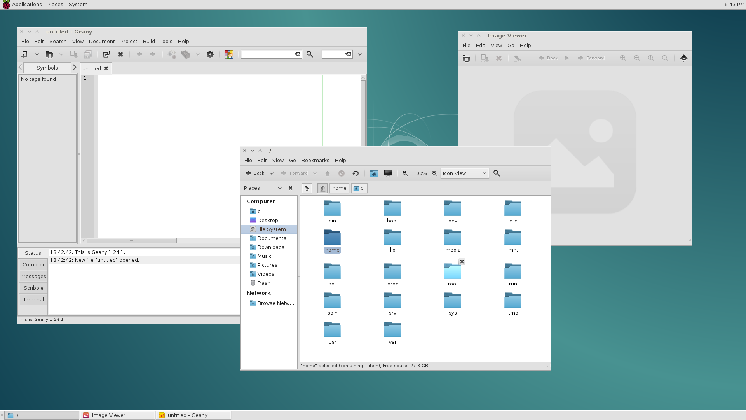
Task: Click the Raspberry Pi Applications icon
Action: coord(6,5)
